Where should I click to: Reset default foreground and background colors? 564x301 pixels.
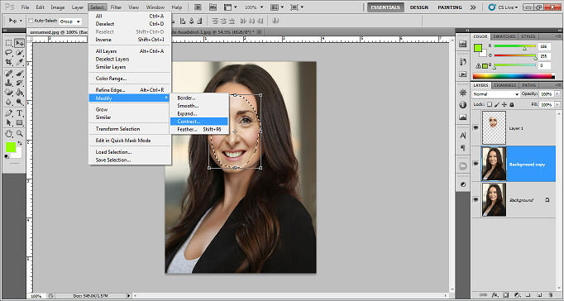(x=7, y=156)
